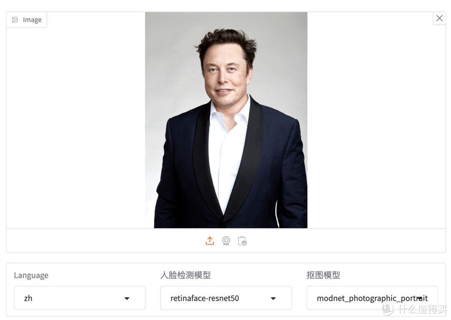Click the chevron arrow on the 抠图模型 dropdown
The image size is (451, 320).
pos(420,298)
